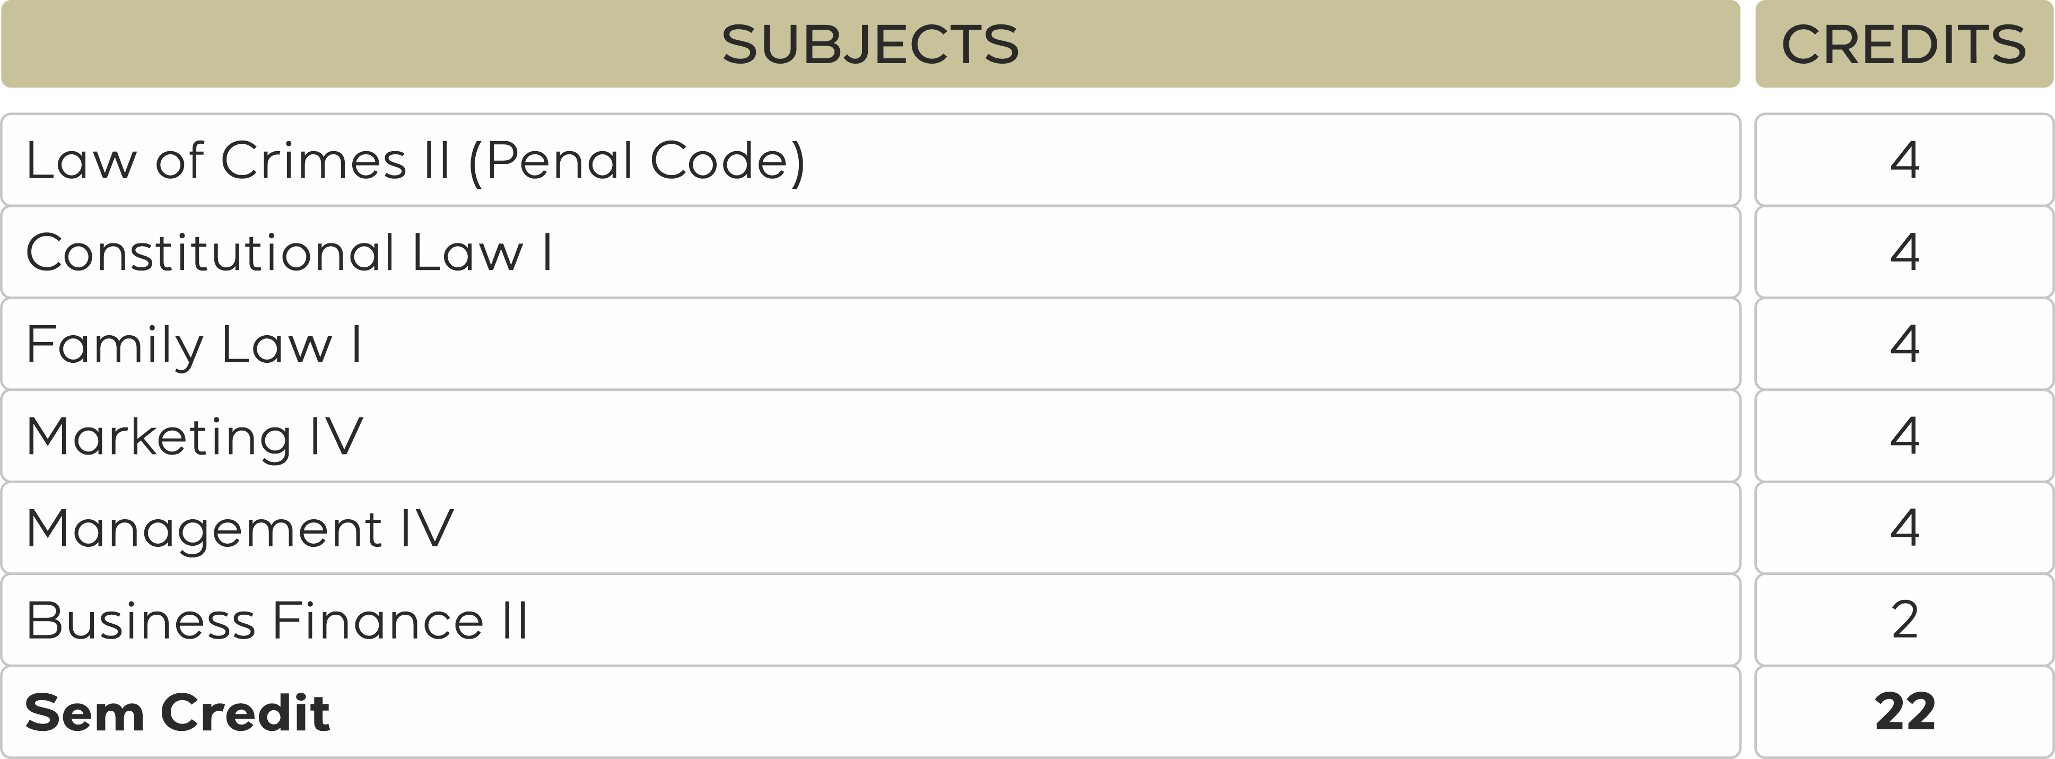This screenshot has width=2055, height=759.
Task: Click the '(Penal Code)' parenthetical text
Action: (x=637, y=162)
